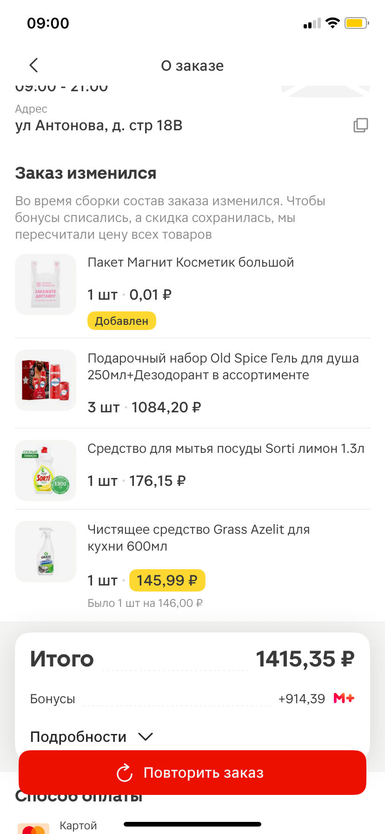
Task: Open Подарочный набор Old Spice product title
Action: coord(223,366)
